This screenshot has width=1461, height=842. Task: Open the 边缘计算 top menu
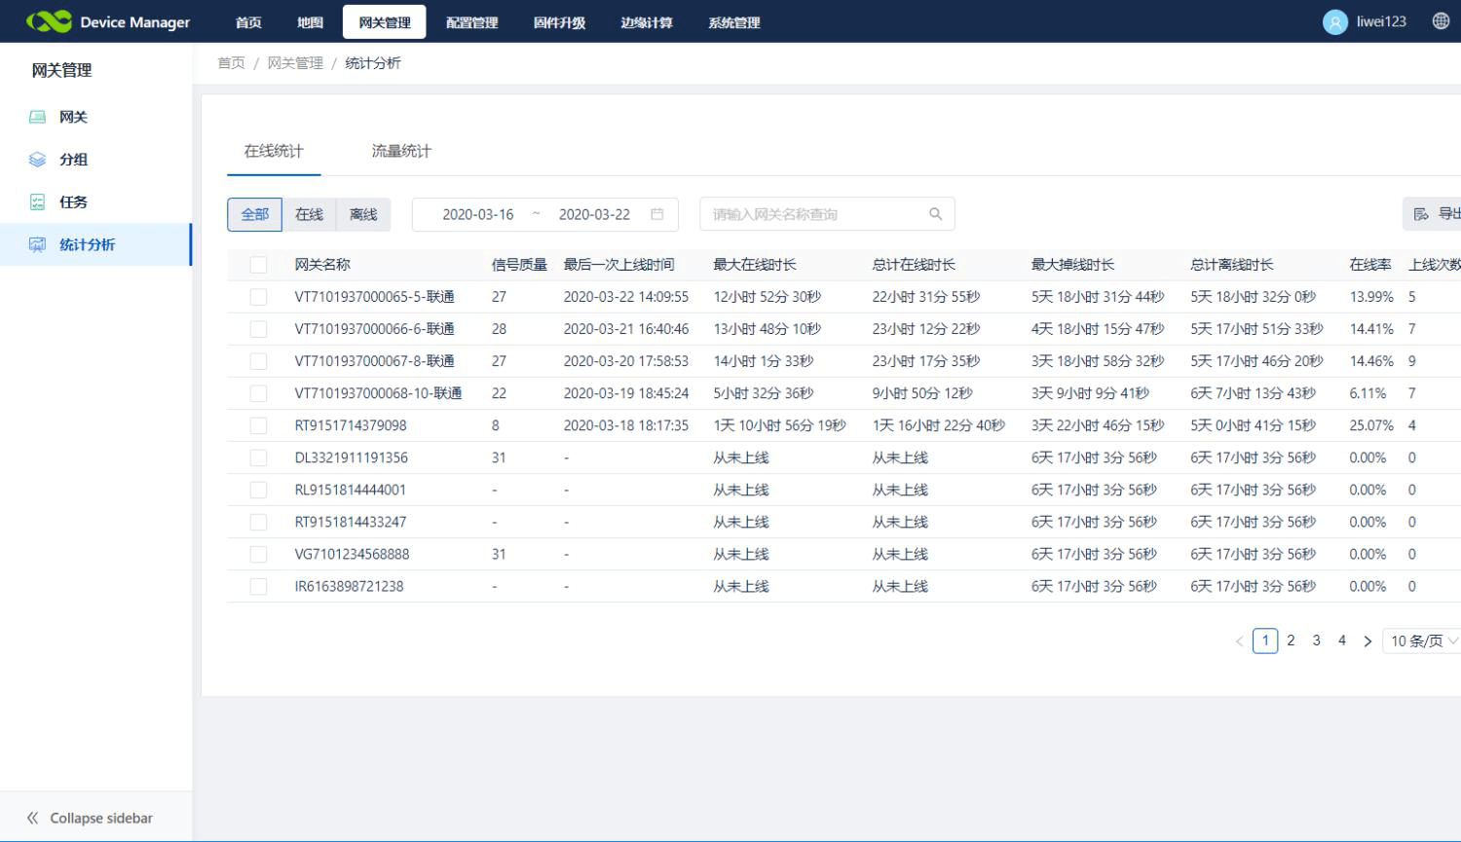647,22
